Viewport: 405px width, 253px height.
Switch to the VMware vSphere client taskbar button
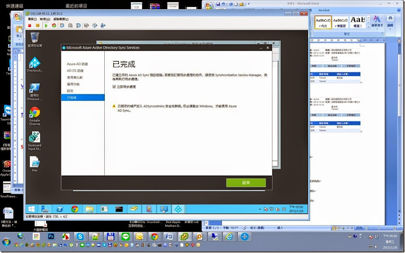[x=184, y=236]
